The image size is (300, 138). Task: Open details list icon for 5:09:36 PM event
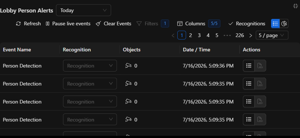[248, 66]
